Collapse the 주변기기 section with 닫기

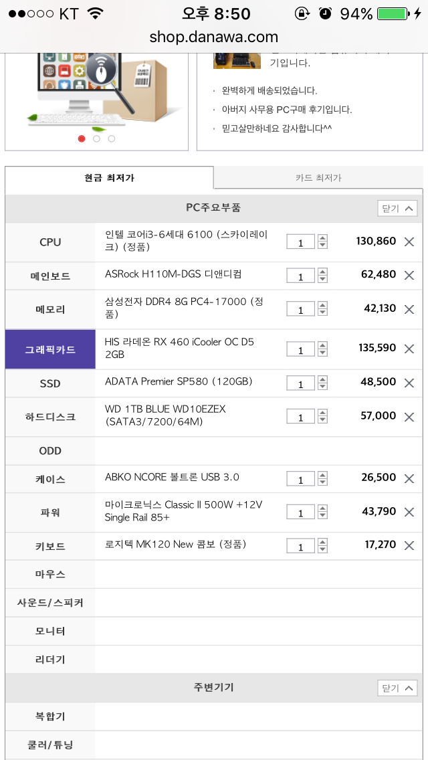click(397, 688)
